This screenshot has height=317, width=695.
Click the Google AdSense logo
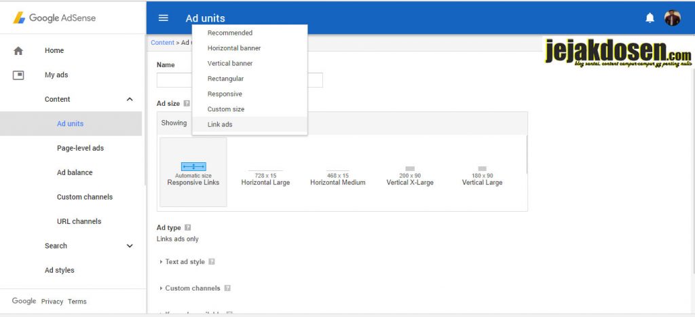tap(54, 18)
